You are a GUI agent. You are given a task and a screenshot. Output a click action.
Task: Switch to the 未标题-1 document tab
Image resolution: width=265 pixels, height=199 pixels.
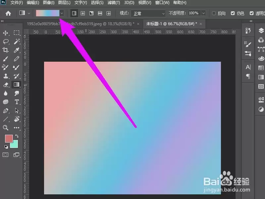(171, 24)
